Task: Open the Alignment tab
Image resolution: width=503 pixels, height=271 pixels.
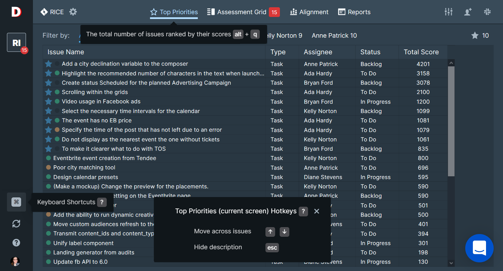Action: pyautogui.click(x=309, y=12)
